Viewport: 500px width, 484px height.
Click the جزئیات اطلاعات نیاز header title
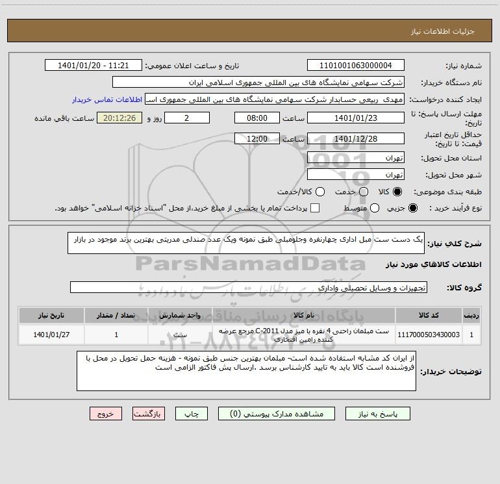click(443, 31)
